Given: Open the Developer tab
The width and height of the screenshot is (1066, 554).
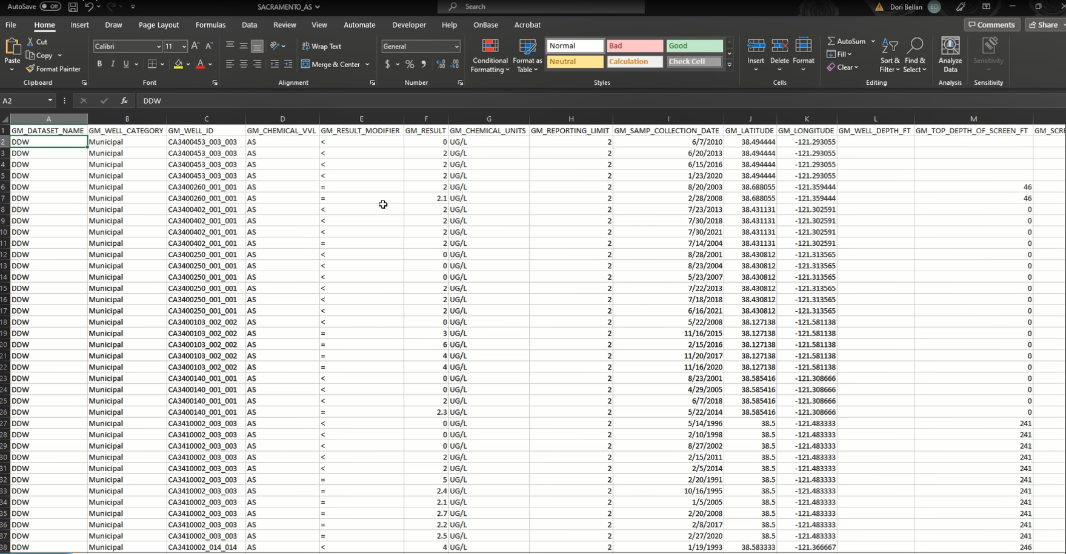Looking at the screenshot, I should [409, 25].
